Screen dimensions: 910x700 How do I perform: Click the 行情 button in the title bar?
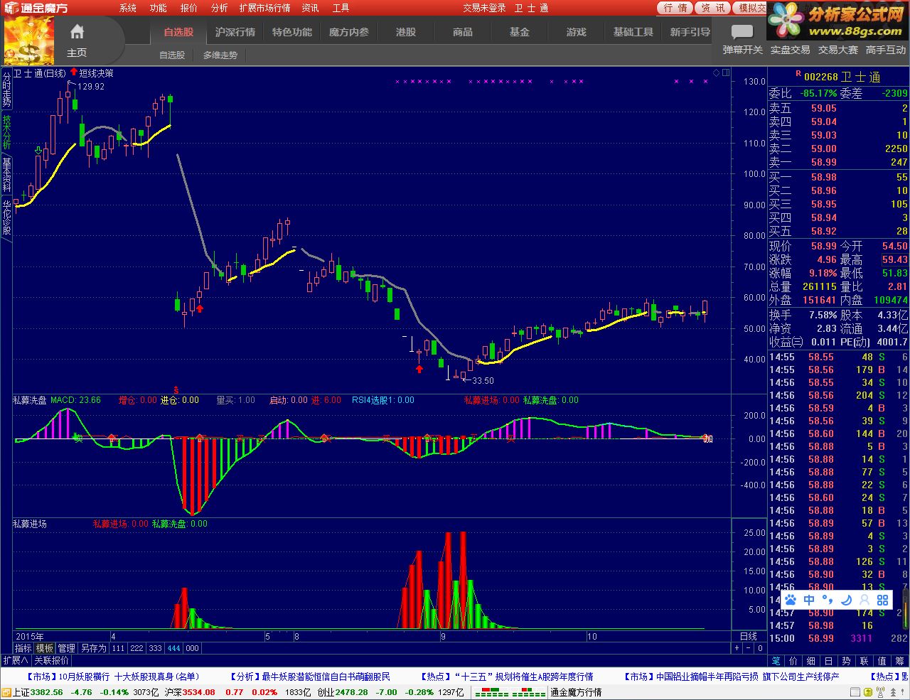pyautogui.click(x=675, y=8)
